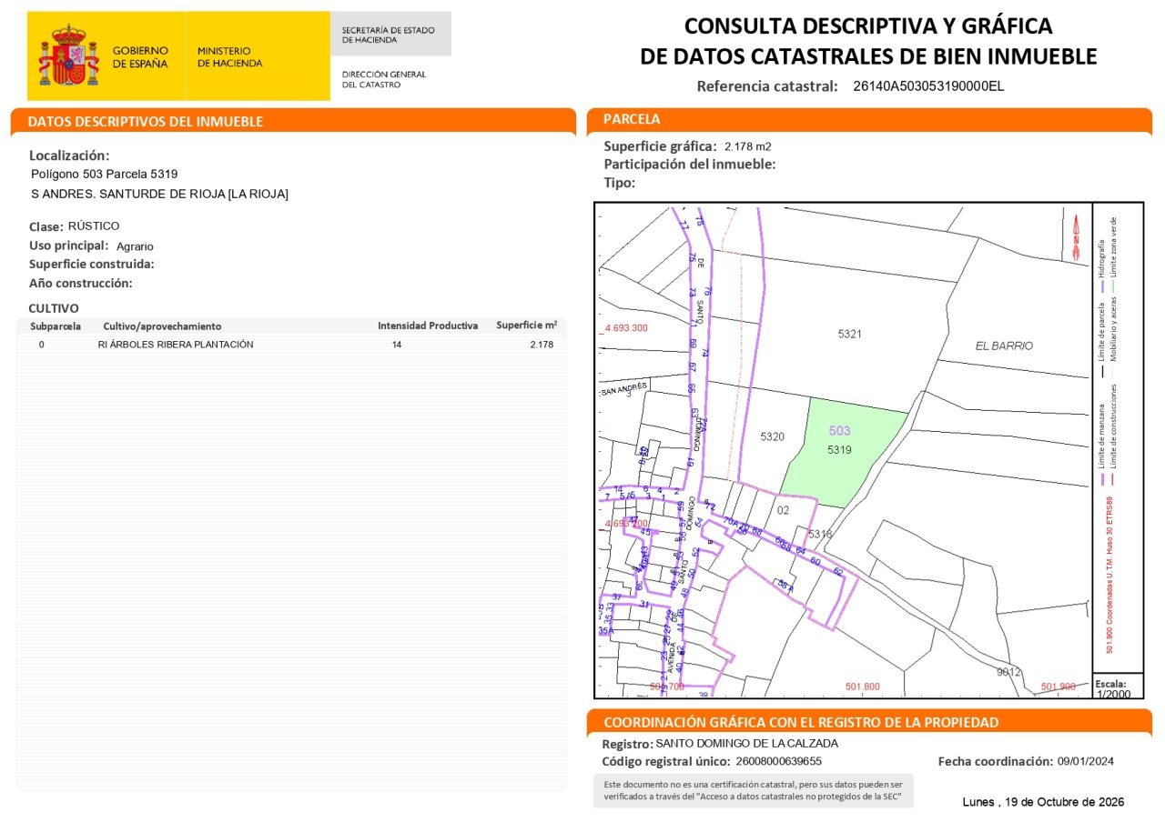Click coordination date 09/01/2024
The image size is (1165, 822).
1086,761
